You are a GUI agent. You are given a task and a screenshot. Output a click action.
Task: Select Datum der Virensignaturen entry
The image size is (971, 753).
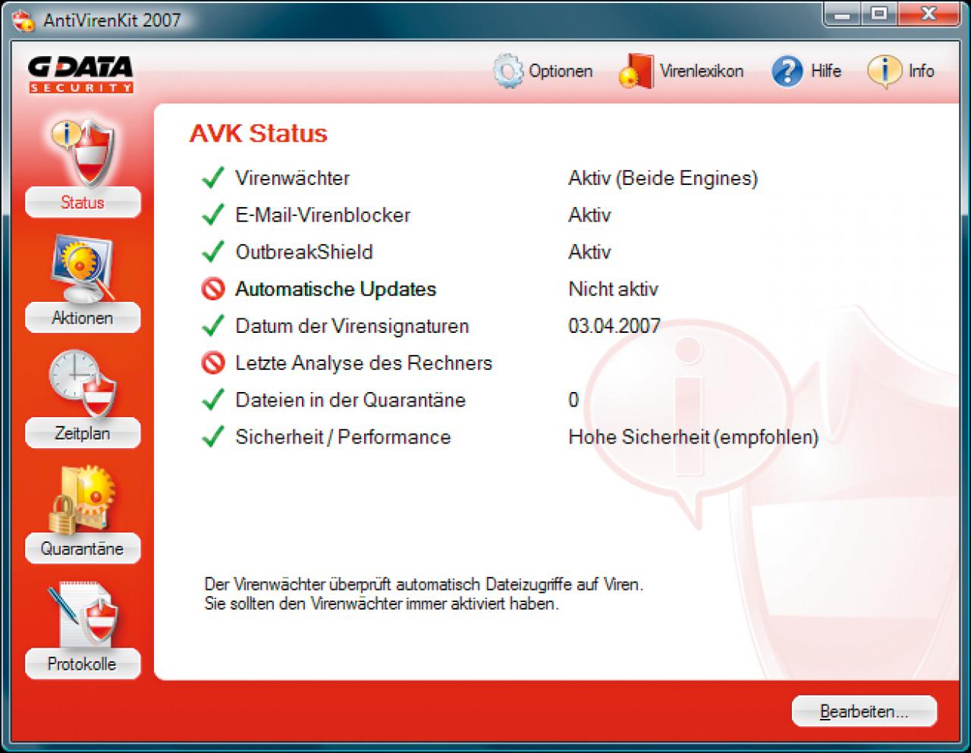click(x=353, y=326)
